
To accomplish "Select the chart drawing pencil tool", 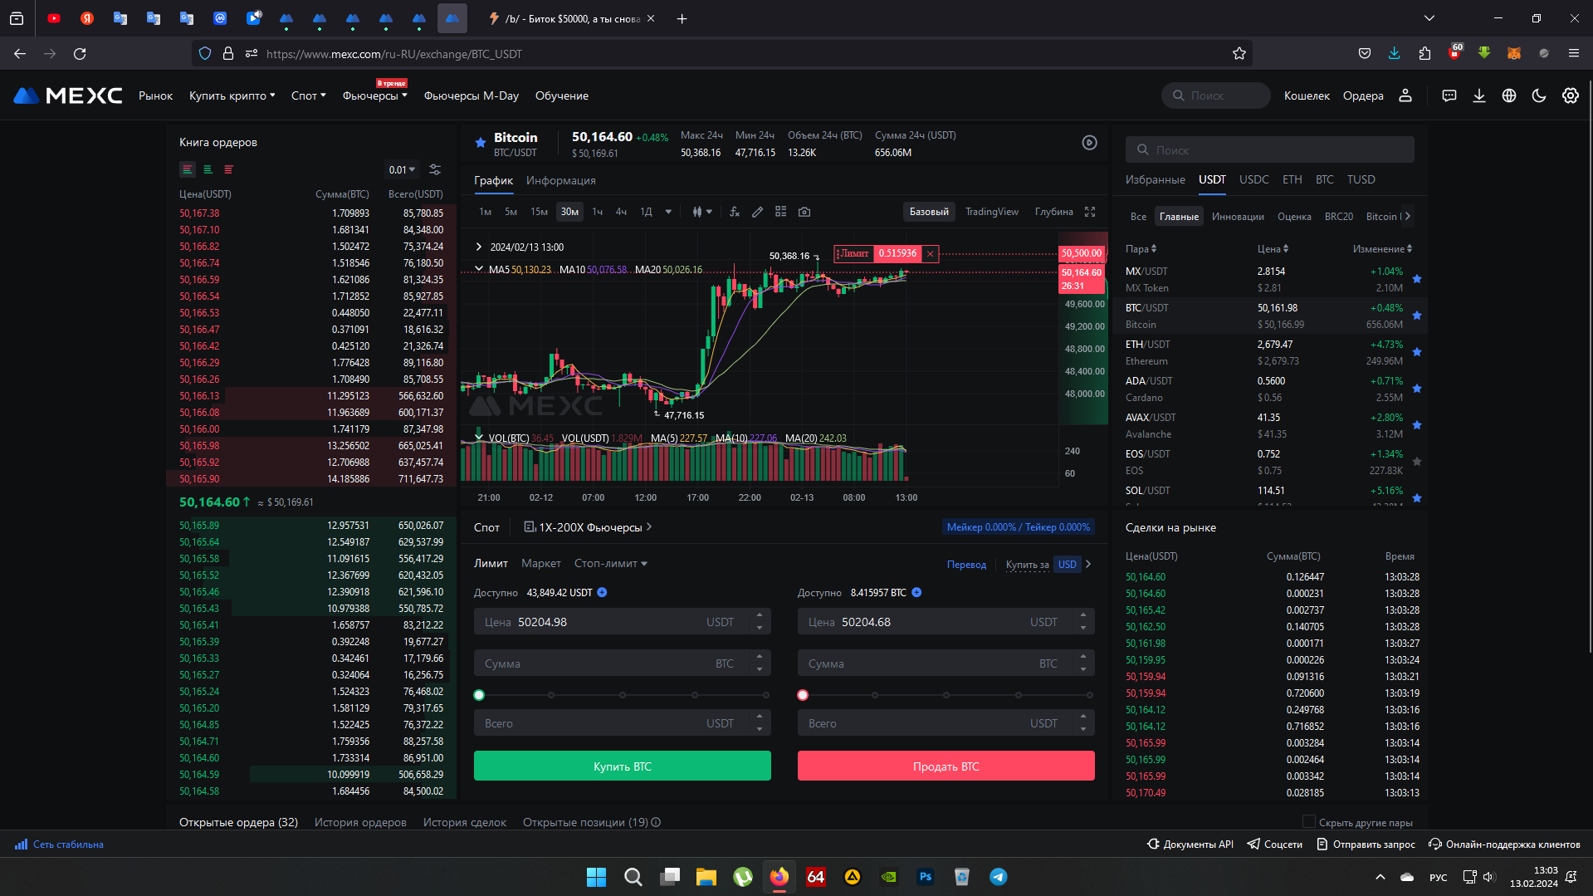I will coord(758,212).
